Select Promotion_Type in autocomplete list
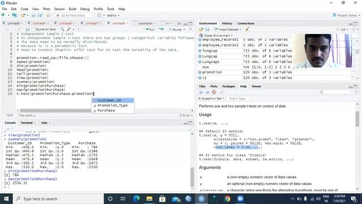The height and width of the screenshot is (204, 362). (113, 105)
